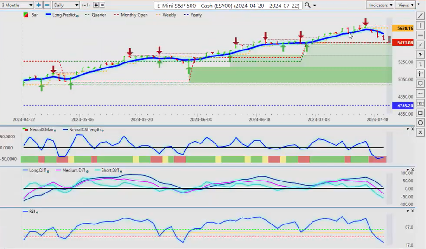Click the 4745.20 blue yearly price label

tap(403, 106)
